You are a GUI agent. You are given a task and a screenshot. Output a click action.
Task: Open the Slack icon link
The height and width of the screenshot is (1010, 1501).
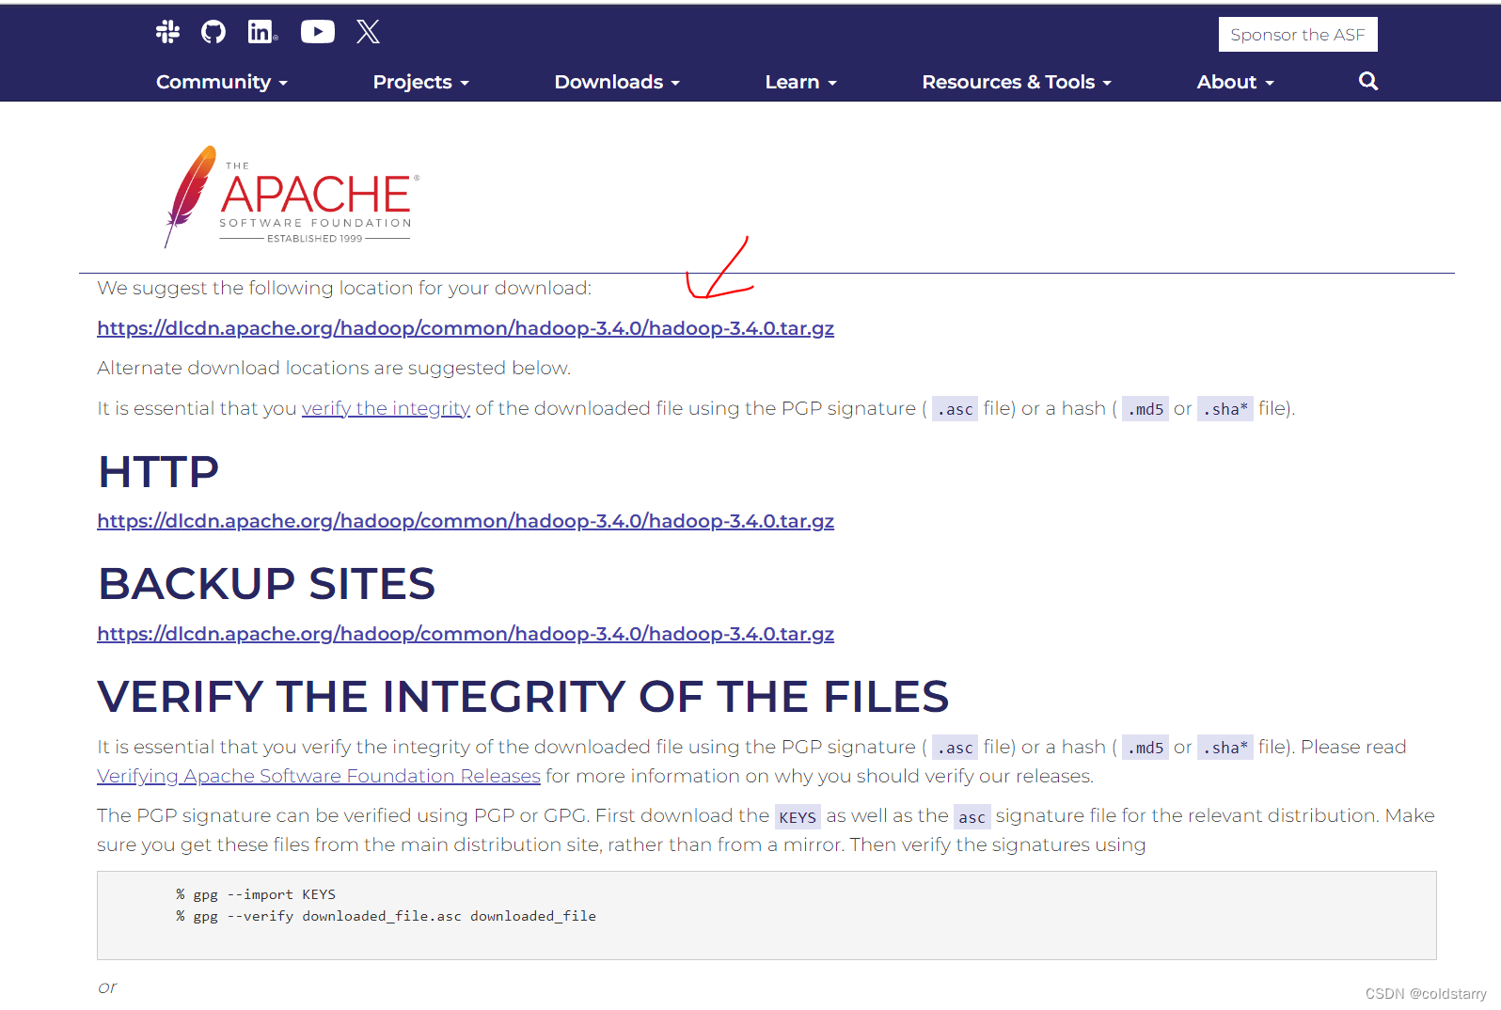click(167, 32)
